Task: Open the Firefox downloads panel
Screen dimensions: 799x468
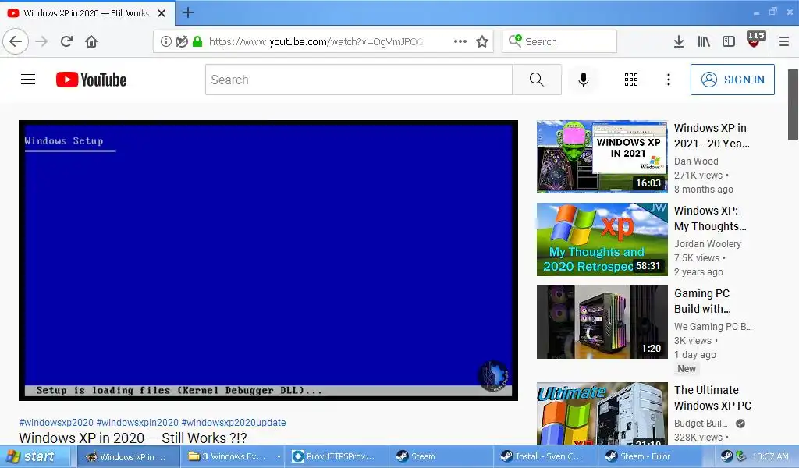Action: [x=679, y=41]
